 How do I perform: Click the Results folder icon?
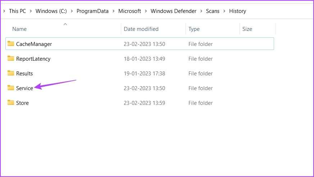pos(11,73)
